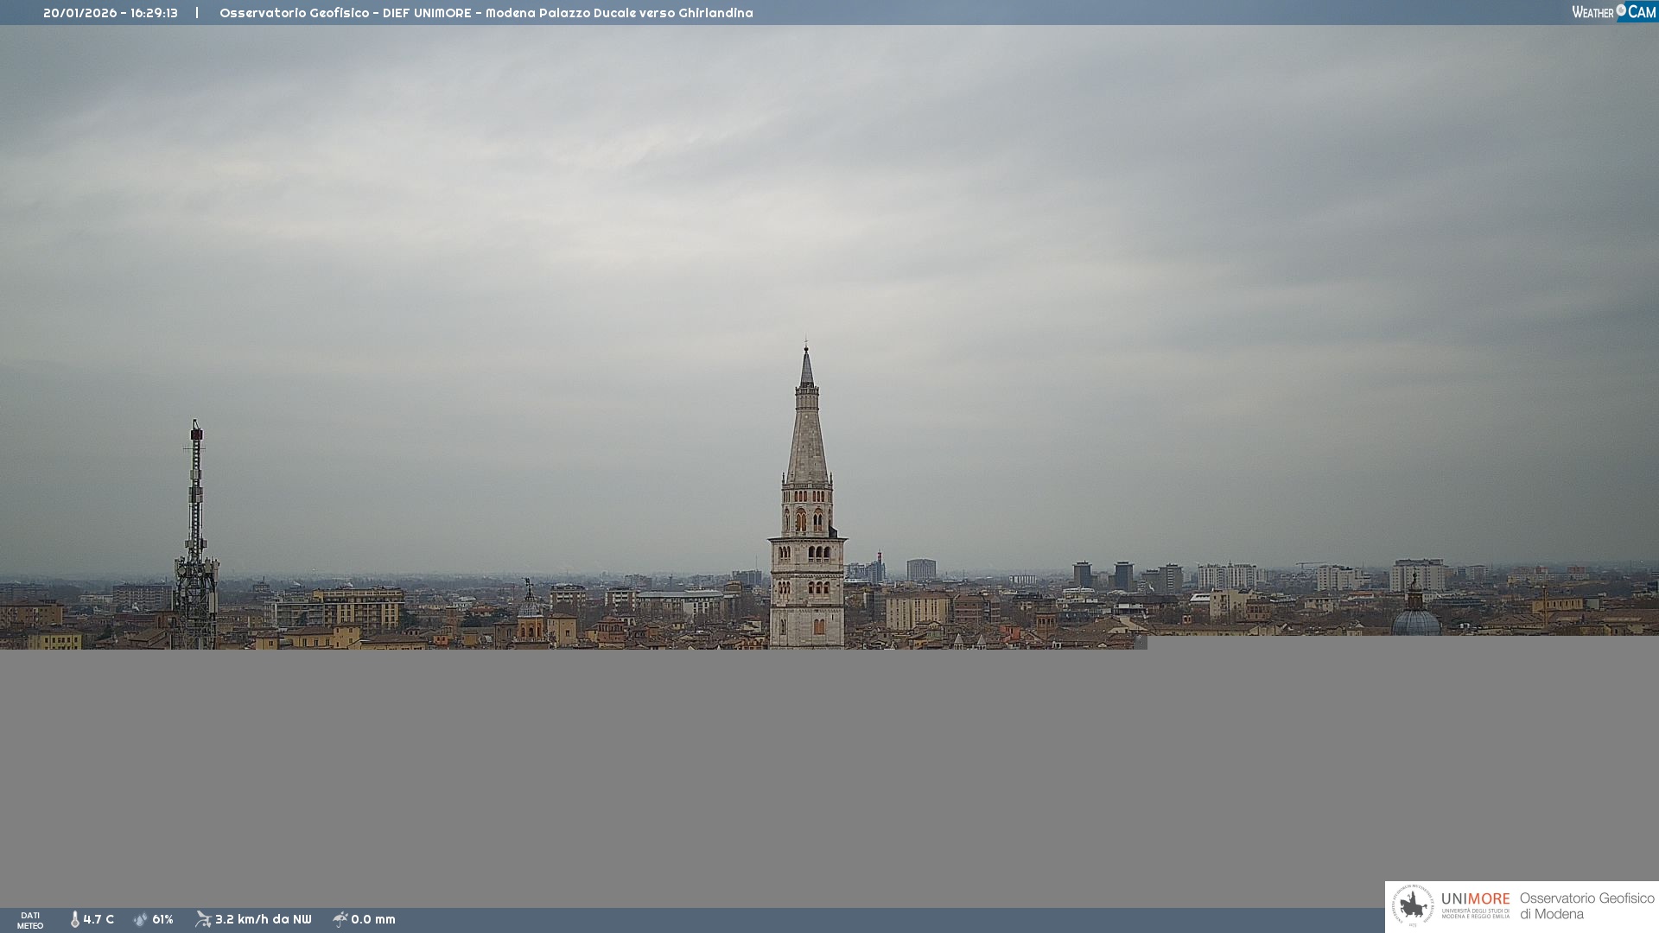Click the humidity water drops icon
This screenshot has height=933, width=1659.
(141, 919)
